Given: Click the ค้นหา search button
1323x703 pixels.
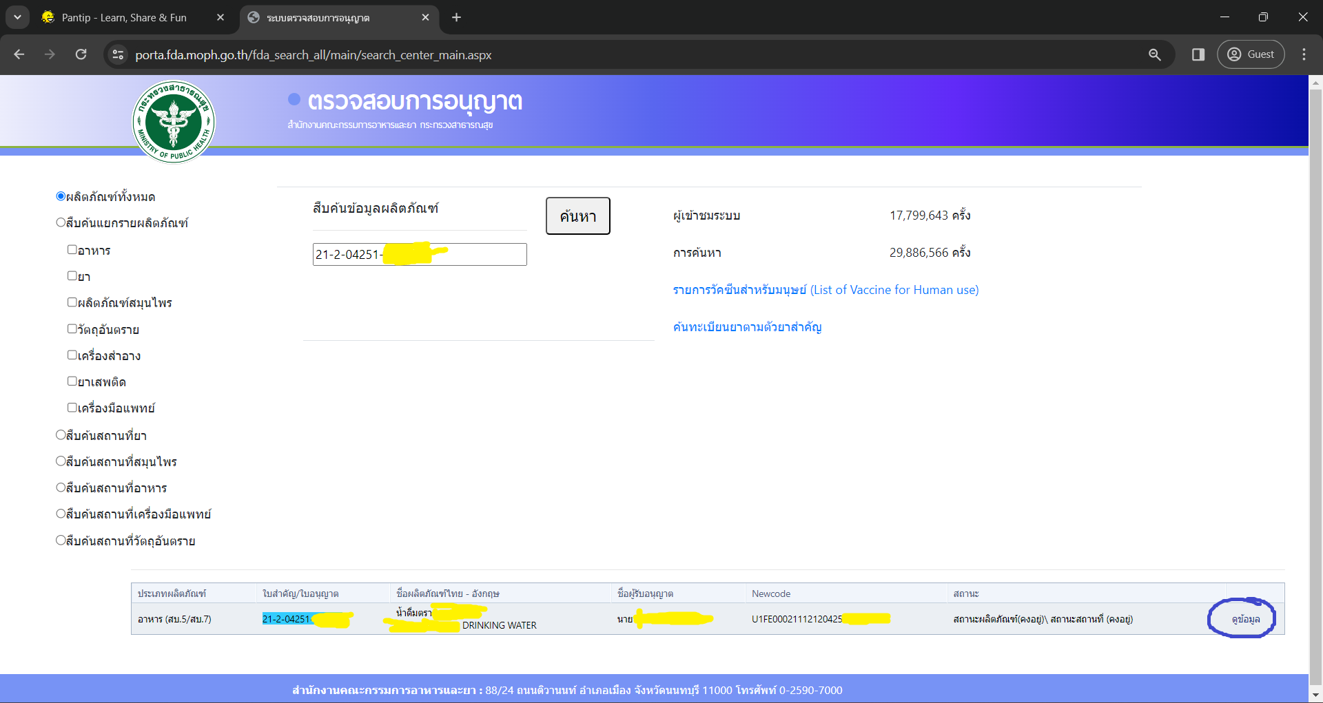Looking at the screenshot, I should coord(577,216).
